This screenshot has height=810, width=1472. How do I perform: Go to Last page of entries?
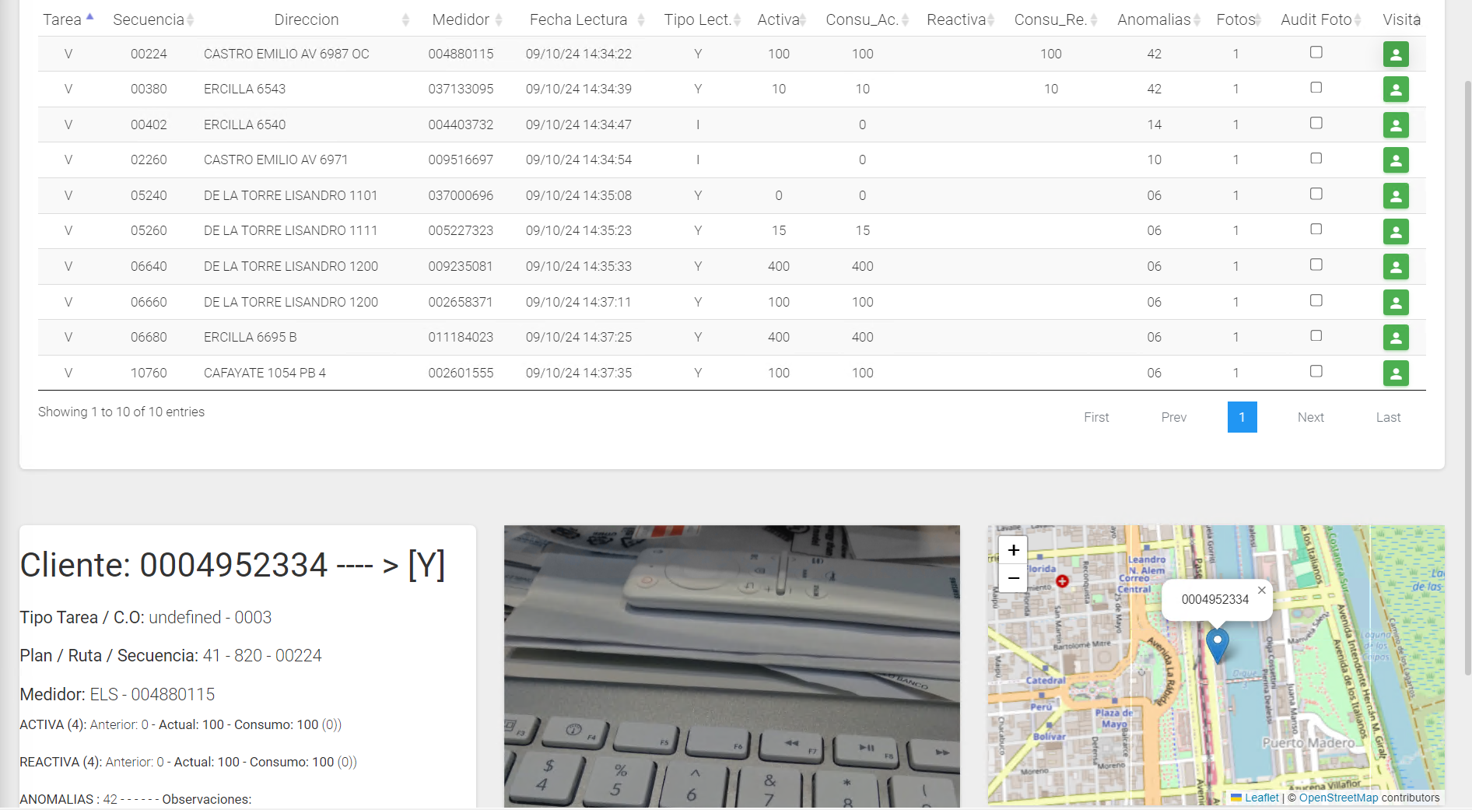point(1388,417)
